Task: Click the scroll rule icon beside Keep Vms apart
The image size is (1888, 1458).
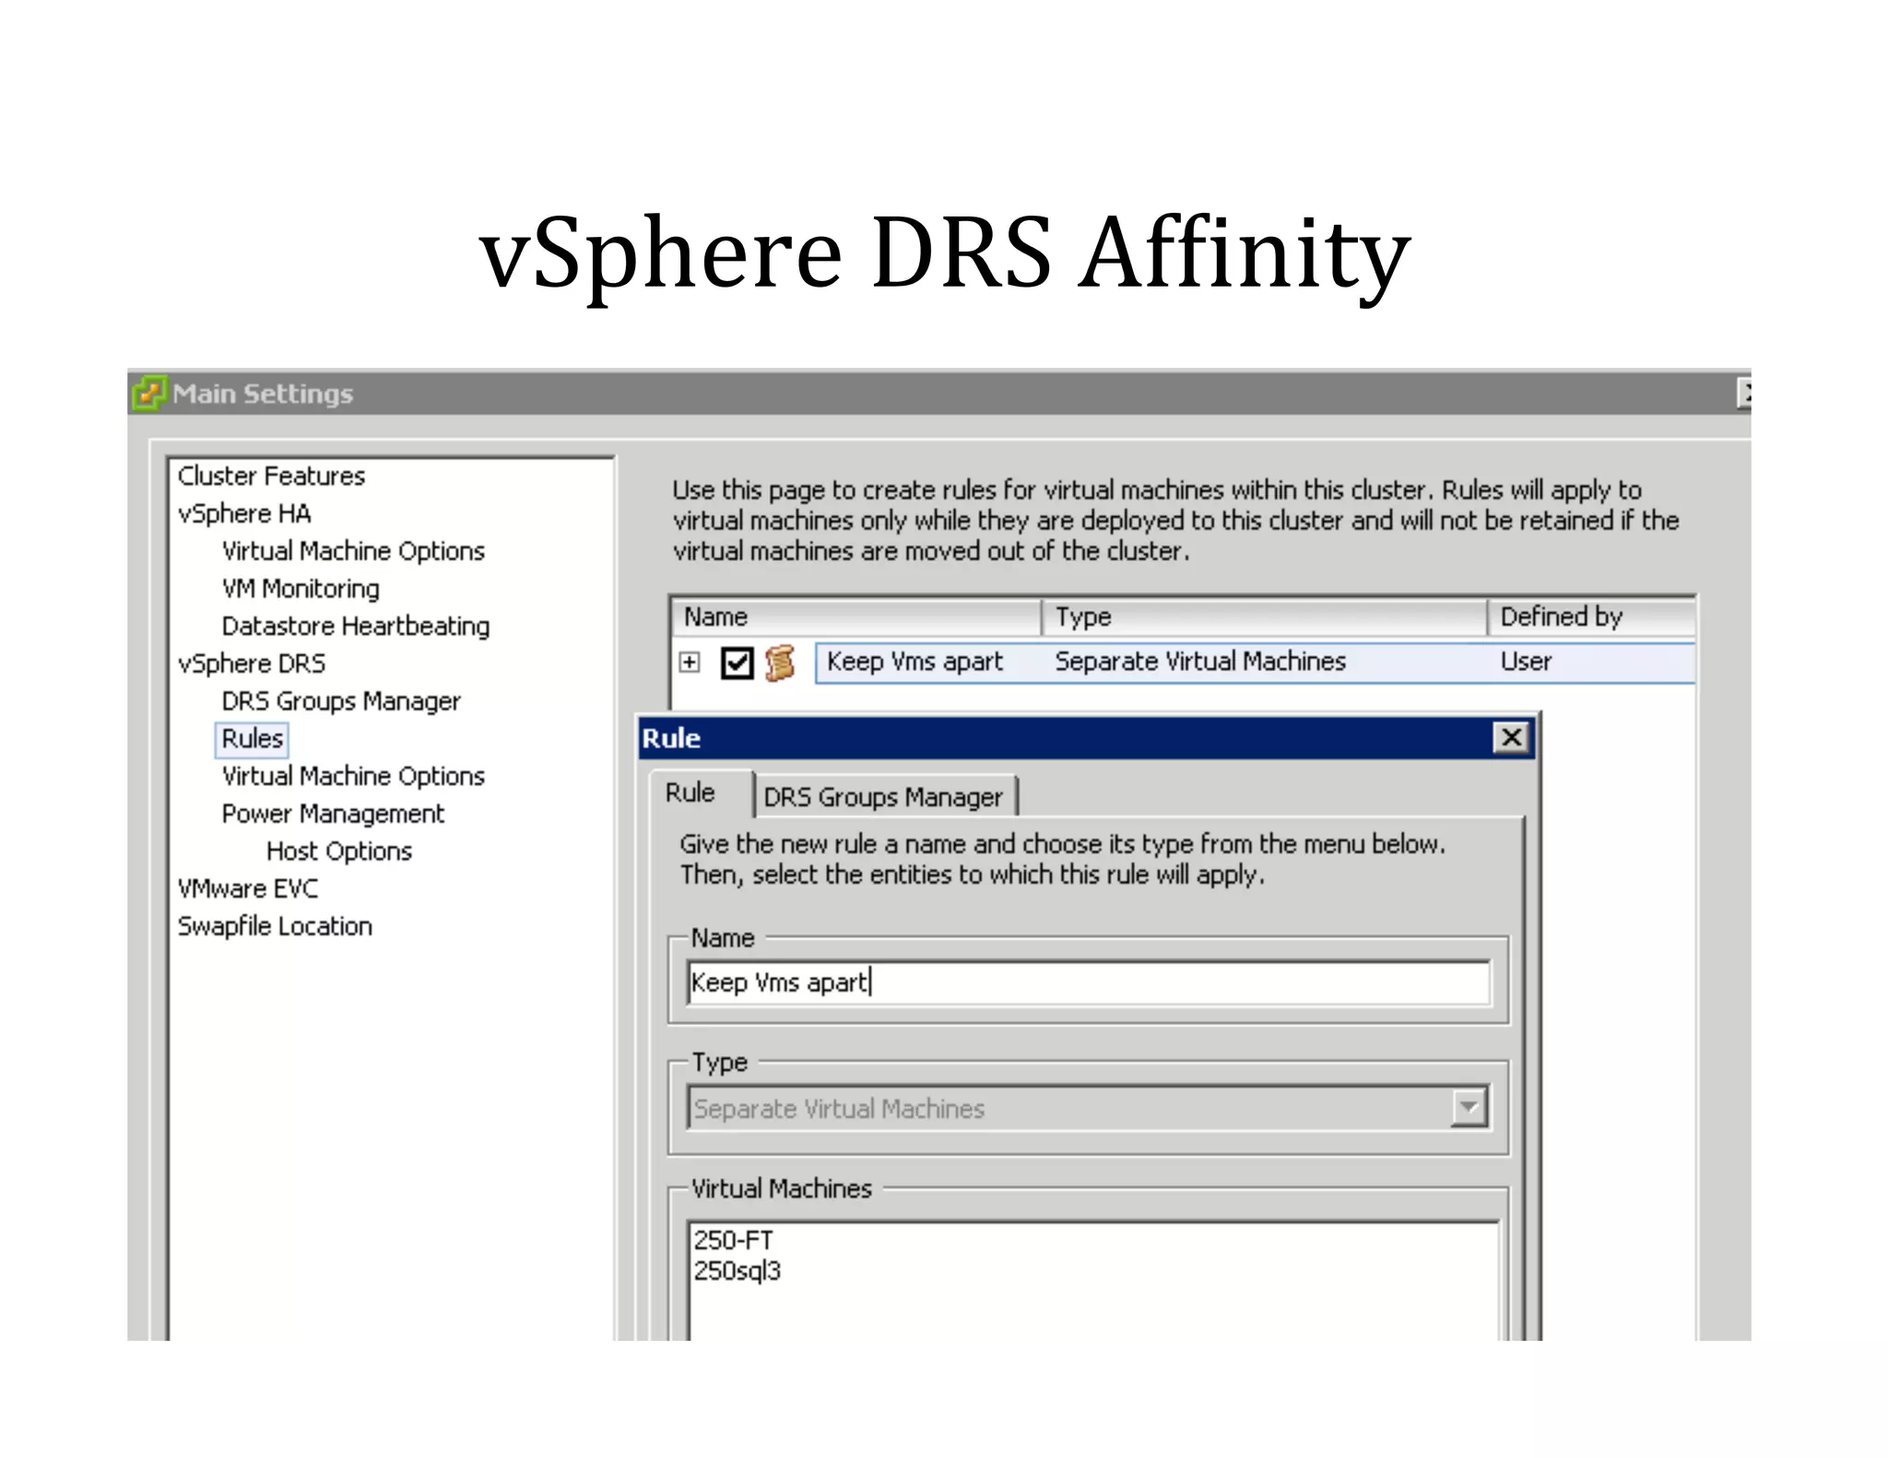Action: [x=780, y=663]
